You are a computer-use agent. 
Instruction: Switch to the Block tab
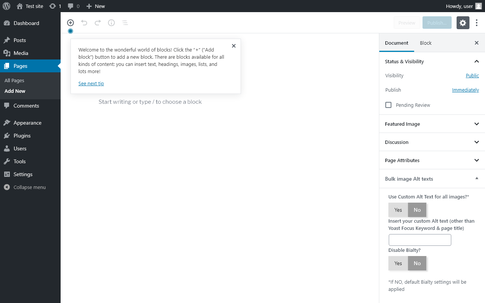click(x=426, y=43)
